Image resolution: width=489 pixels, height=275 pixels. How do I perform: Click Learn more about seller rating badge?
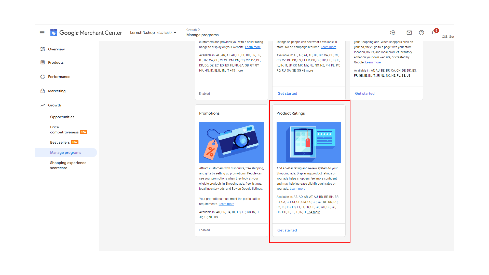(253, 47)
